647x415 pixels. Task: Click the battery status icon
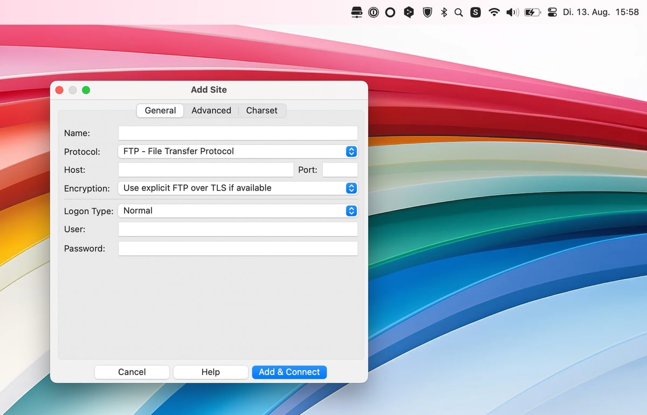click(531, 12)
